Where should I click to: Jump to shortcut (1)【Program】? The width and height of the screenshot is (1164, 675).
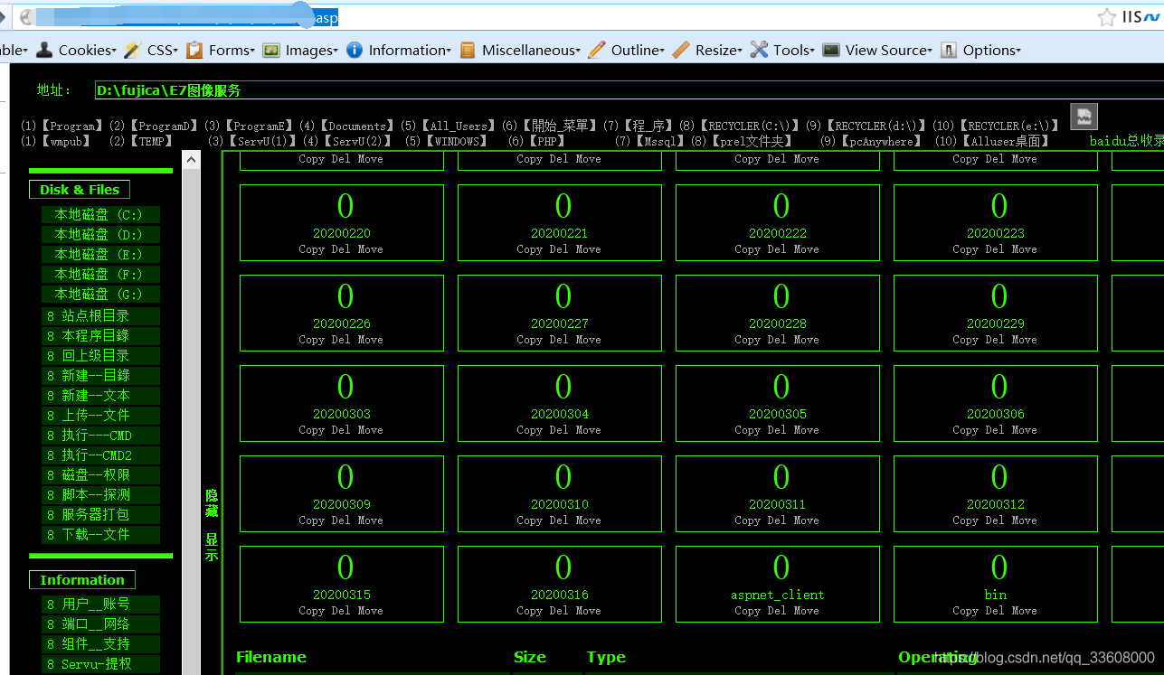point(62,127)
